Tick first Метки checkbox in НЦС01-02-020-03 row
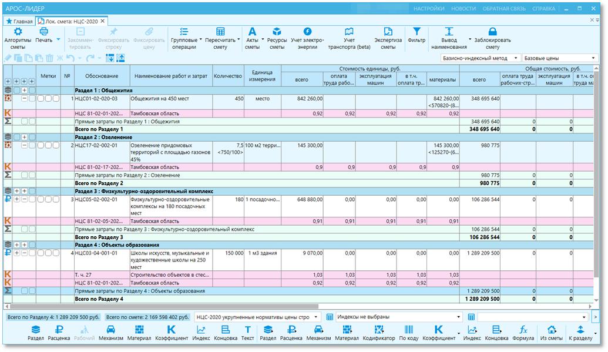This screenshot has width=608, height=352. (x=41, y=99)
